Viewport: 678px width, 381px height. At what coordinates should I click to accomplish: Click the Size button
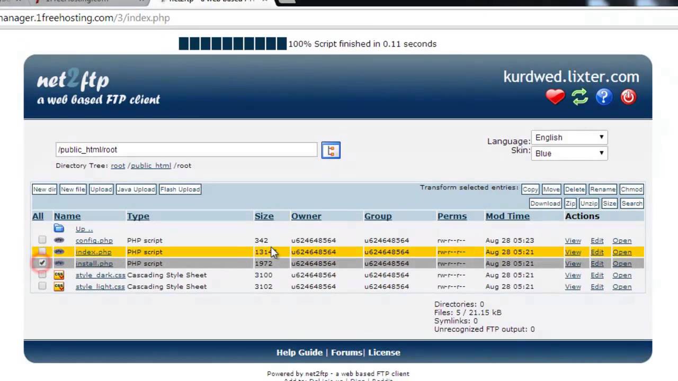pos(609,204)
